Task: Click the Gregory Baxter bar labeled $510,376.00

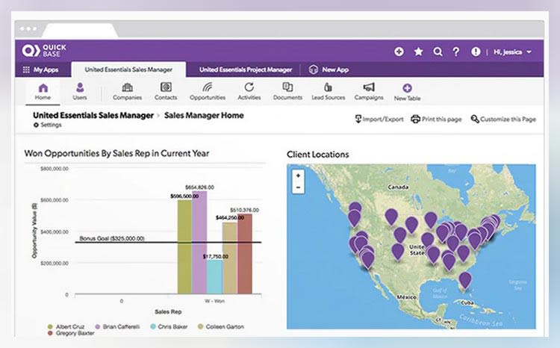Action: point(245,254)
